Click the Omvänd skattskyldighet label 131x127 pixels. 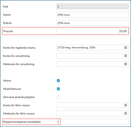(x=19, y=97)
